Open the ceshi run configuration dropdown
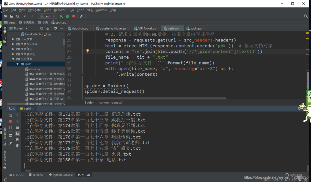The width and height of the screenshot is (311, 182). tap(48, 16)
